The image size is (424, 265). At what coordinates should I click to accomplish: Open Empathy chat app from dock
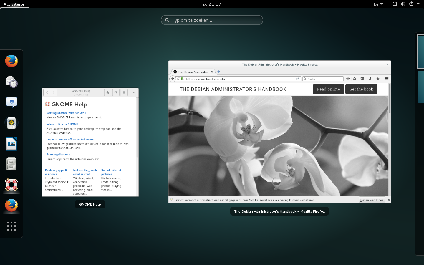11,102
